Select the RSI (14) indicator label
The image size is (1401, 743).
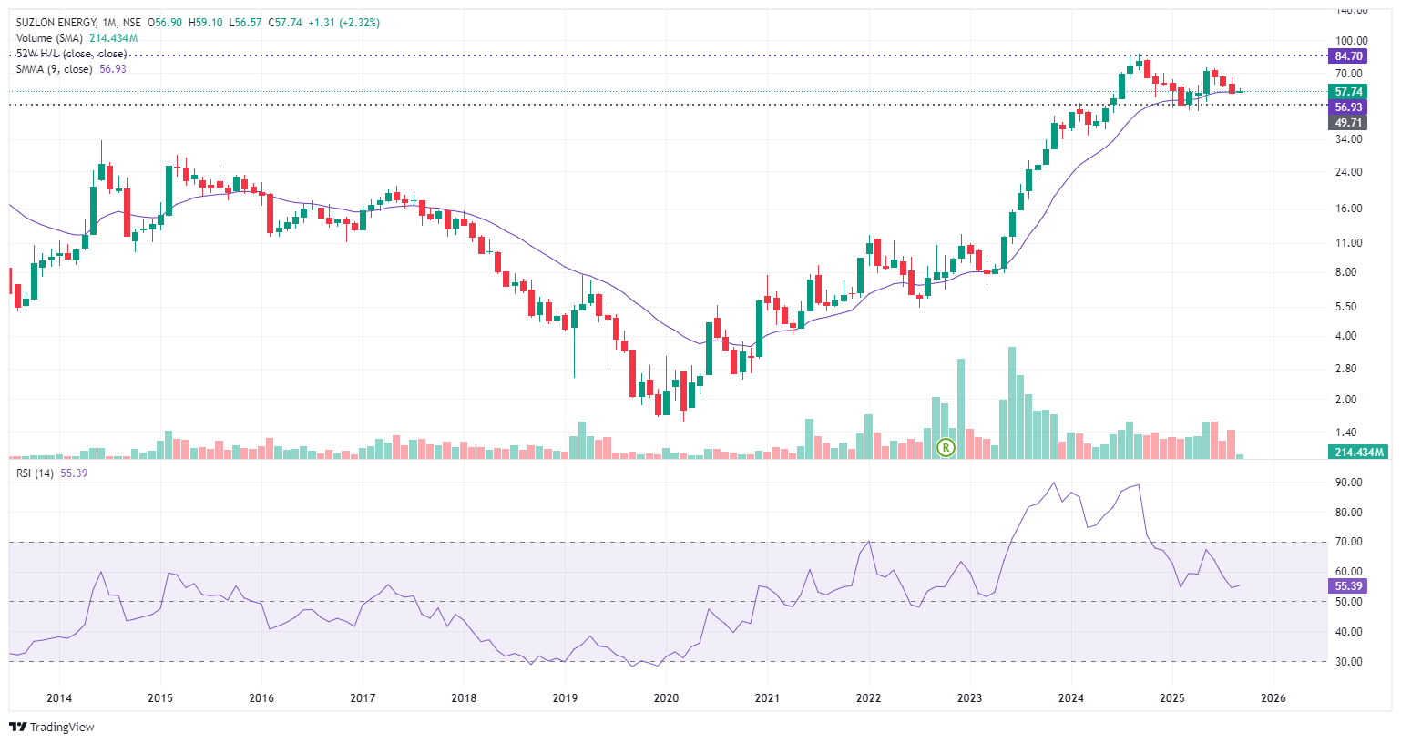36,473
